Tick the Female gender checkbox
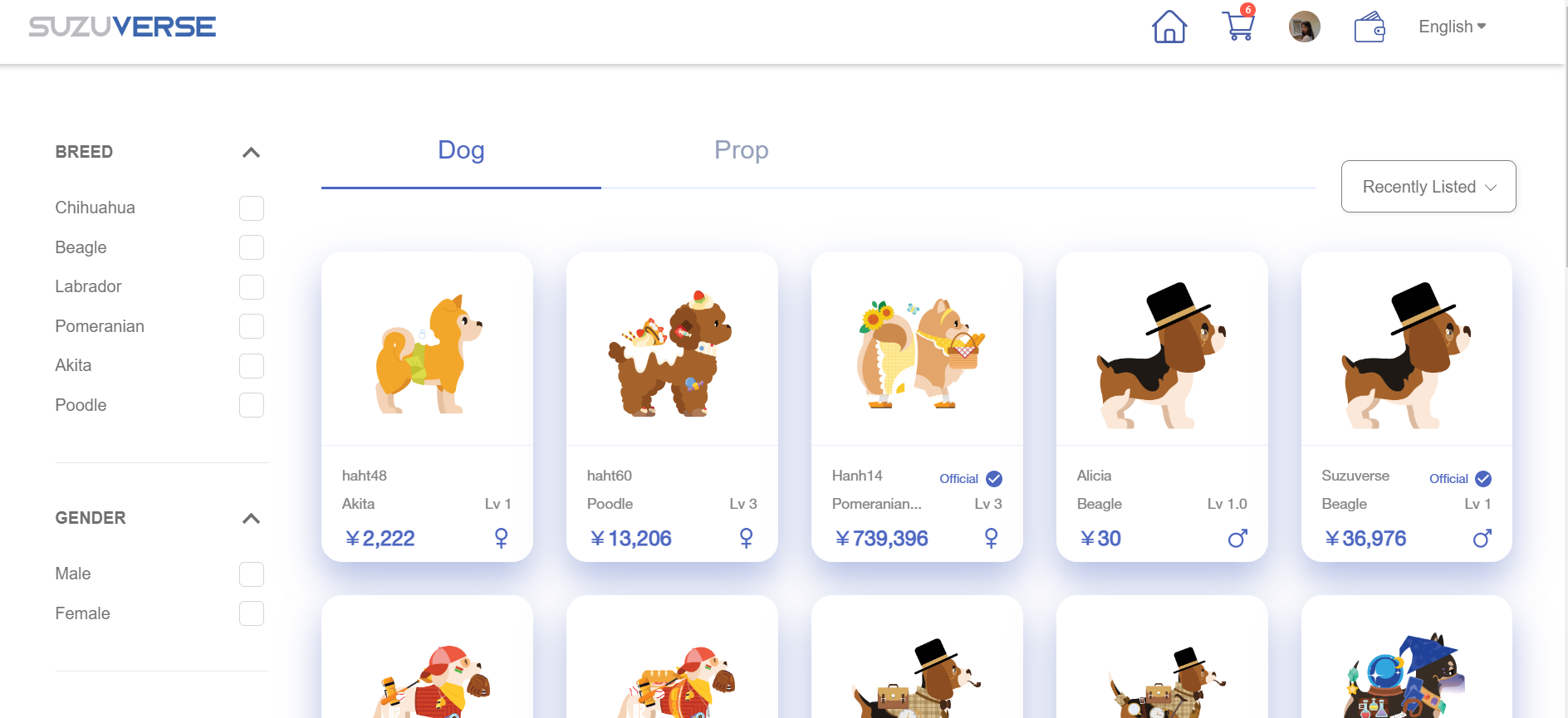1568x718 pixels. (x=251, y=613)
